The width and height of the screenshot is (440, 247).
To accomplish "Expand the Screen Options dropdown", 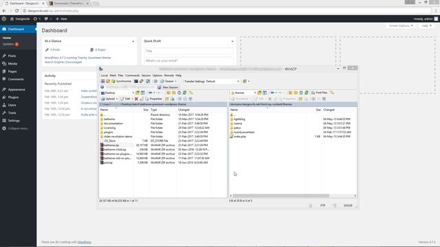I will pyautogui.click(x=401, y=26).
